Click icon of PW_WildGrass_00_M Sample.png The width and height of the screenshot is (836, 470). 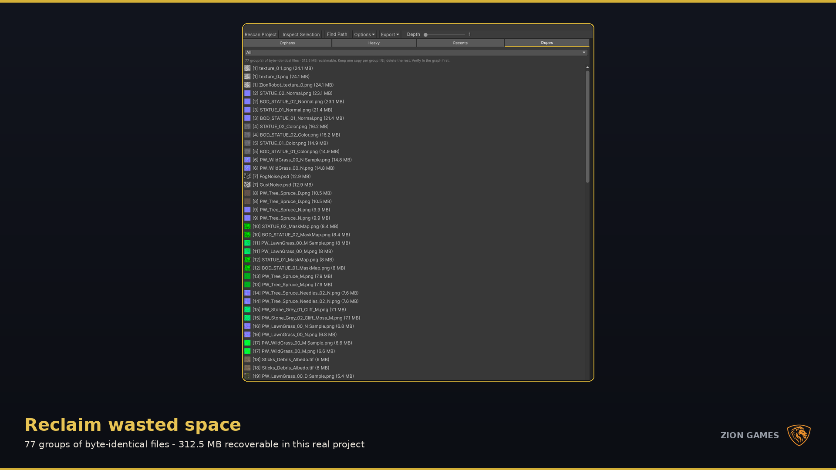[247, 343]
